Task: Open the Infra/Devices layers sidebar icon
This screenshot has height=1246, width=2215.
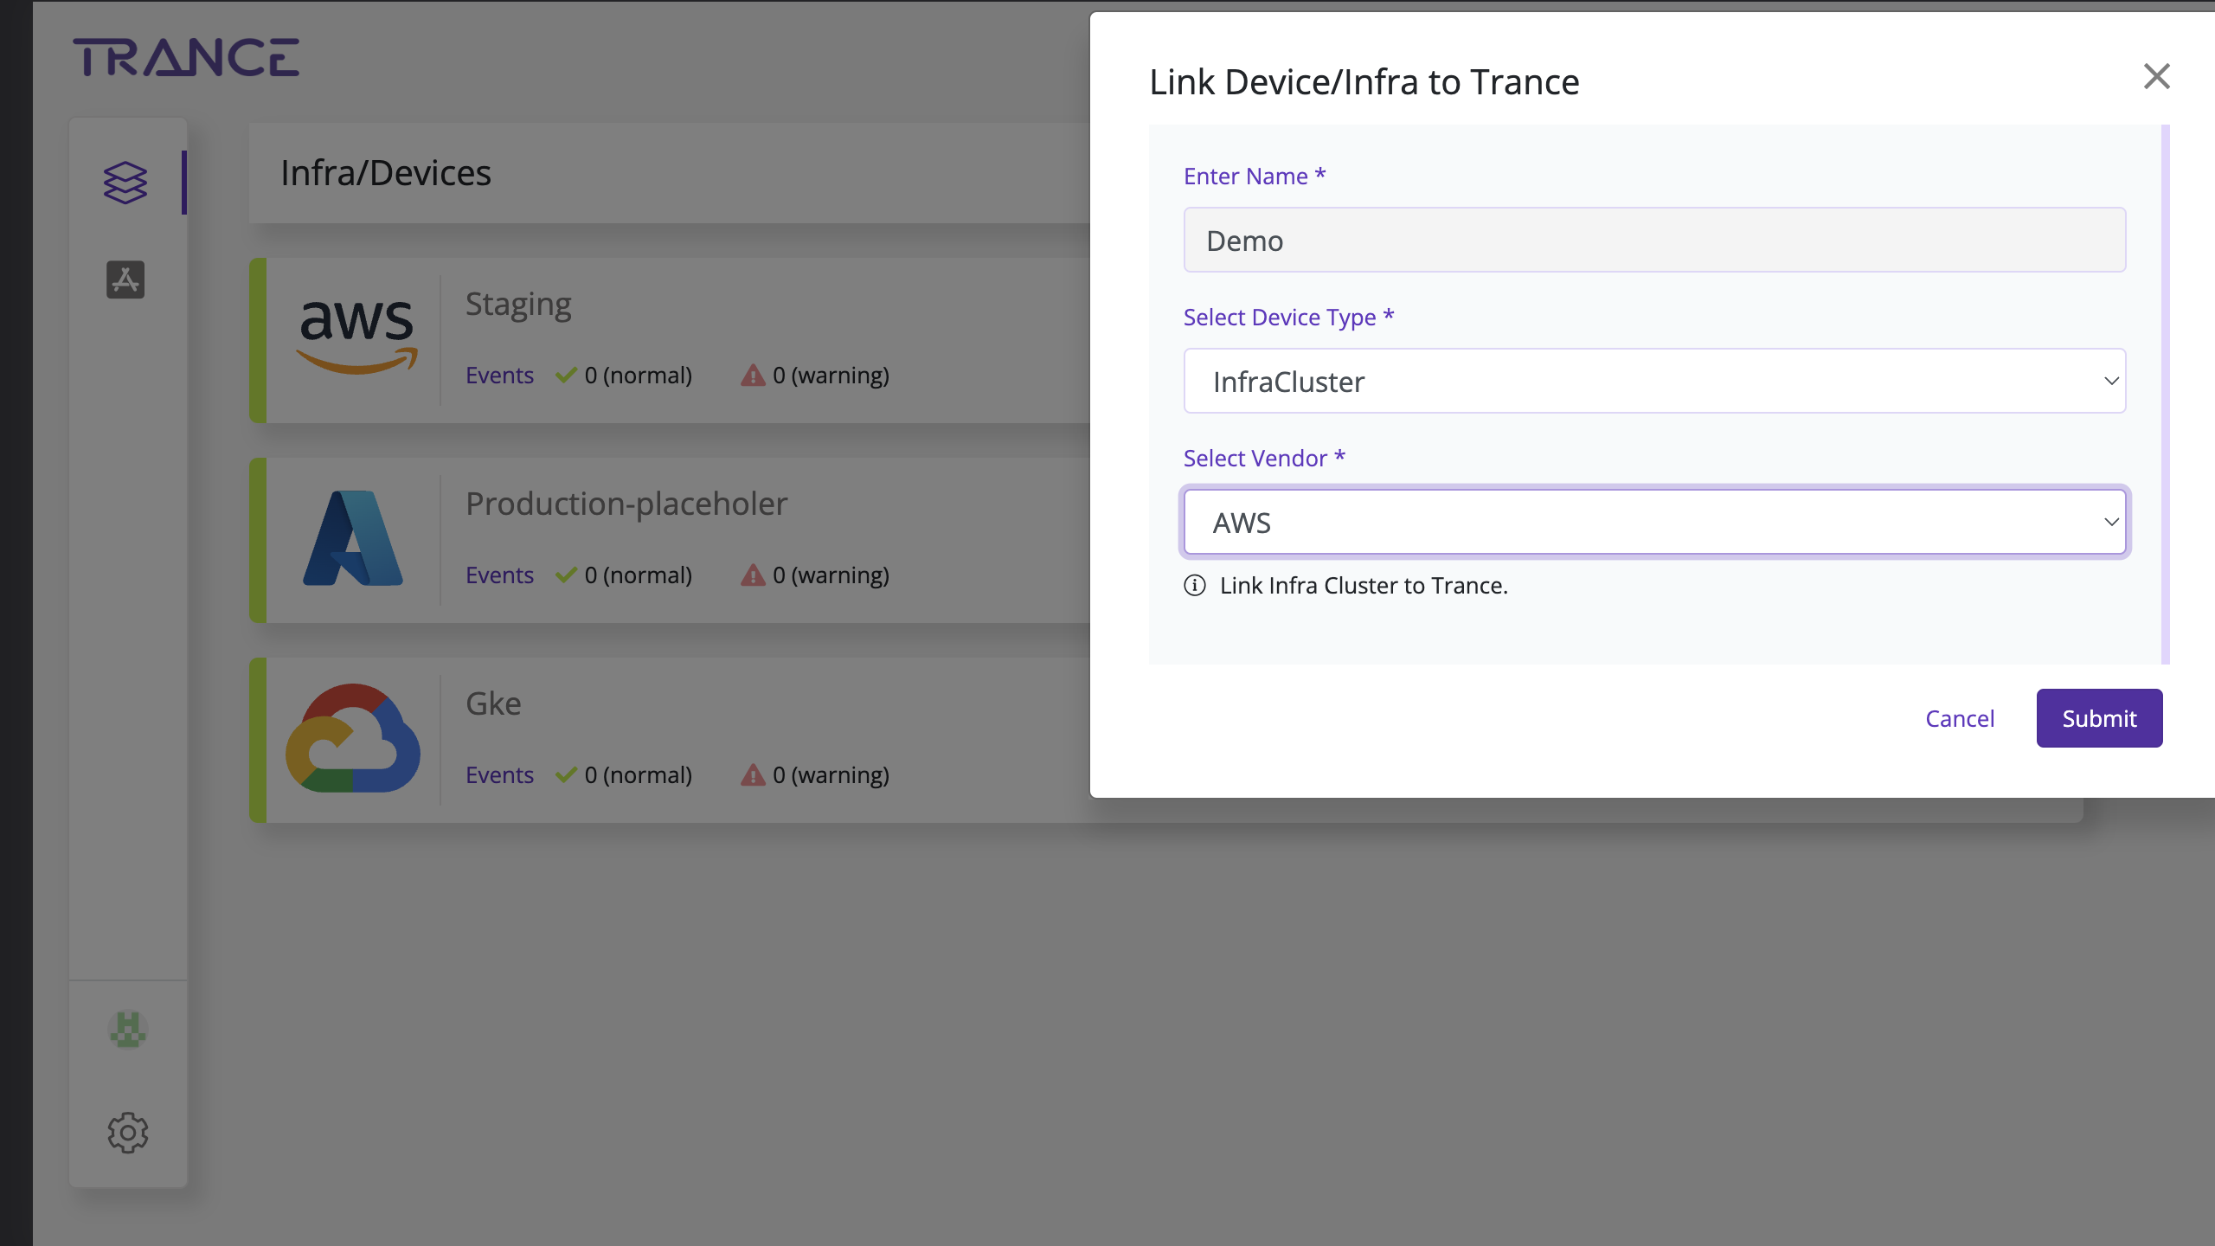Action: [125, 183]
